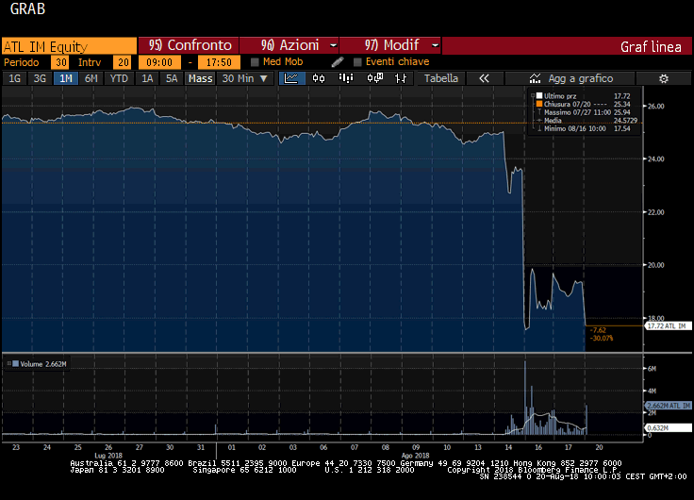Click the Periodo value 30 field
This screenshot has height=500, width=694.
click(60, 62)
